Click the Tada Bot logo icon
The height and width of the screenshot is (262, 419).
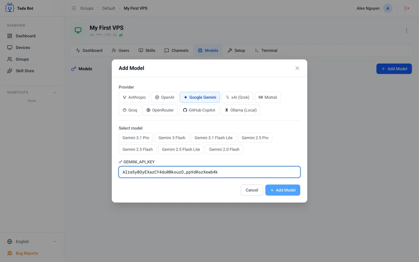coord(10,8)
